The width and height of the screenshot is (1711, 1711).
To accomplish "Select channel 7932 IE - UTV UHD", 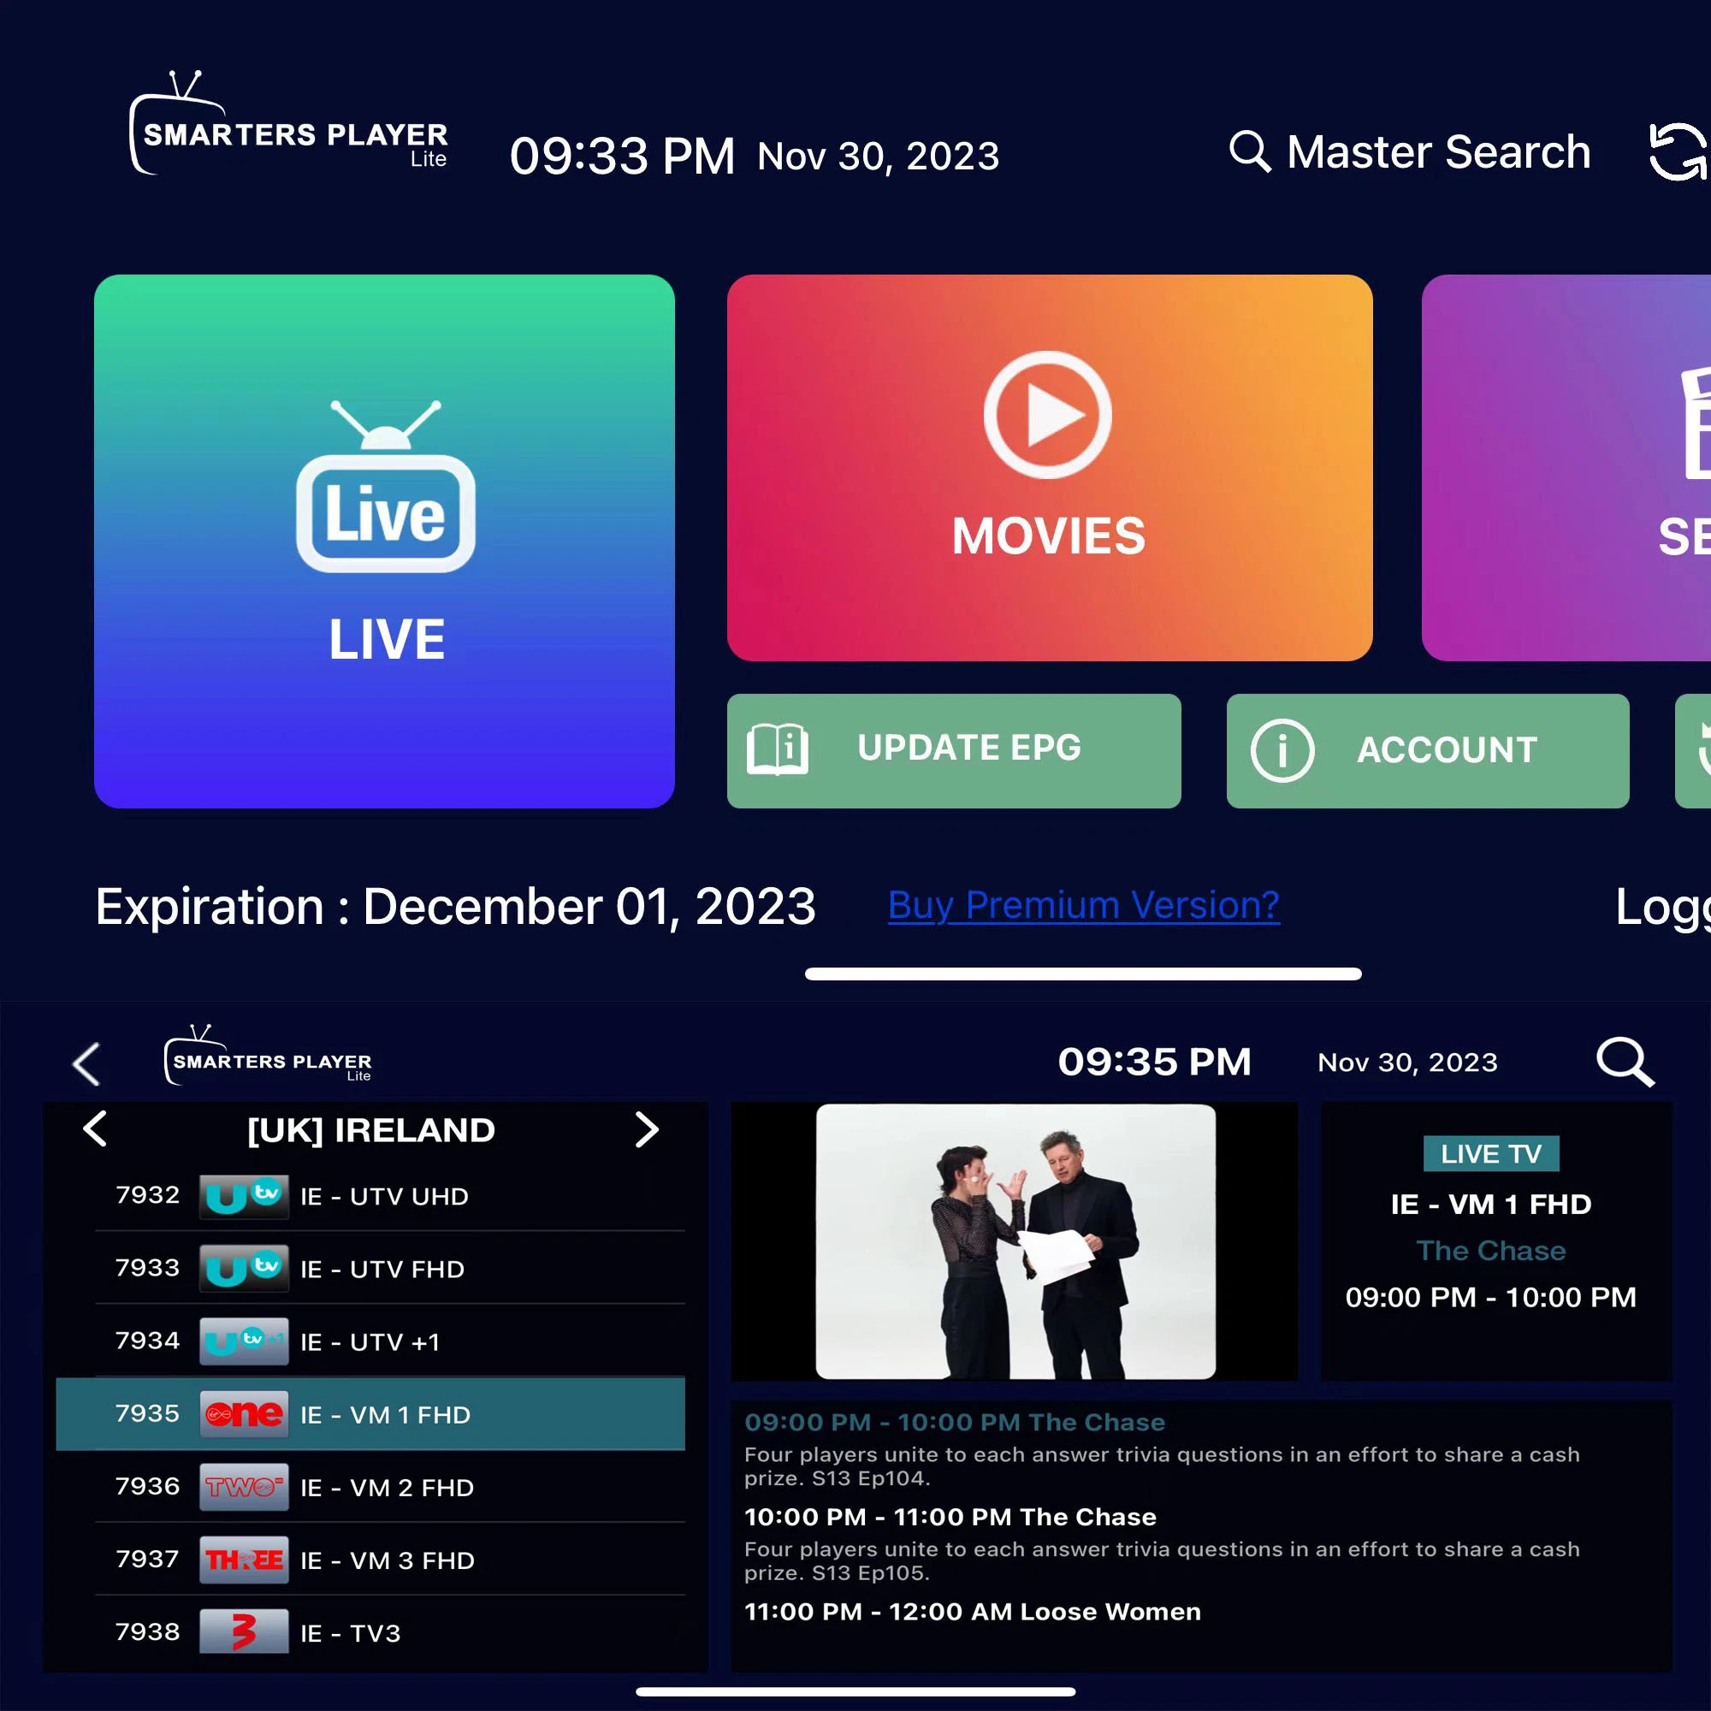I will [371, 1195].
